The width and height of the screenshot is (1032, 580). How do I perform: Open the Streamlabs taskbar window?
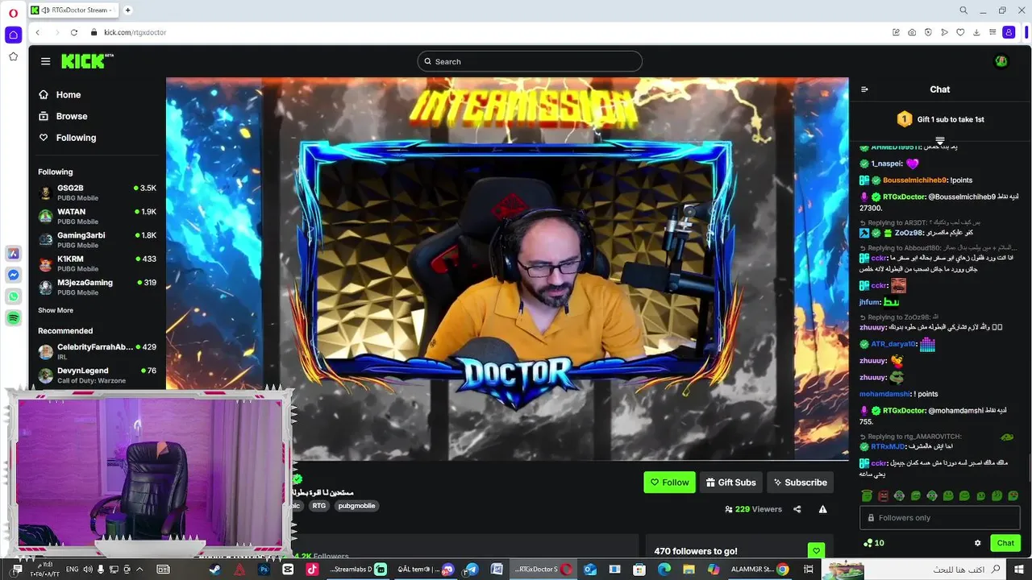click(357, 569)
